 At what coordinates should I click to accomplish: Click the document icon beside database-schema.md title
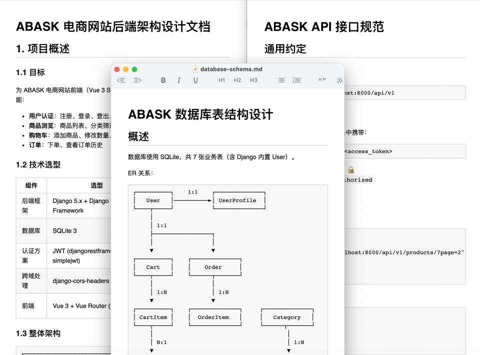[195, 69]
